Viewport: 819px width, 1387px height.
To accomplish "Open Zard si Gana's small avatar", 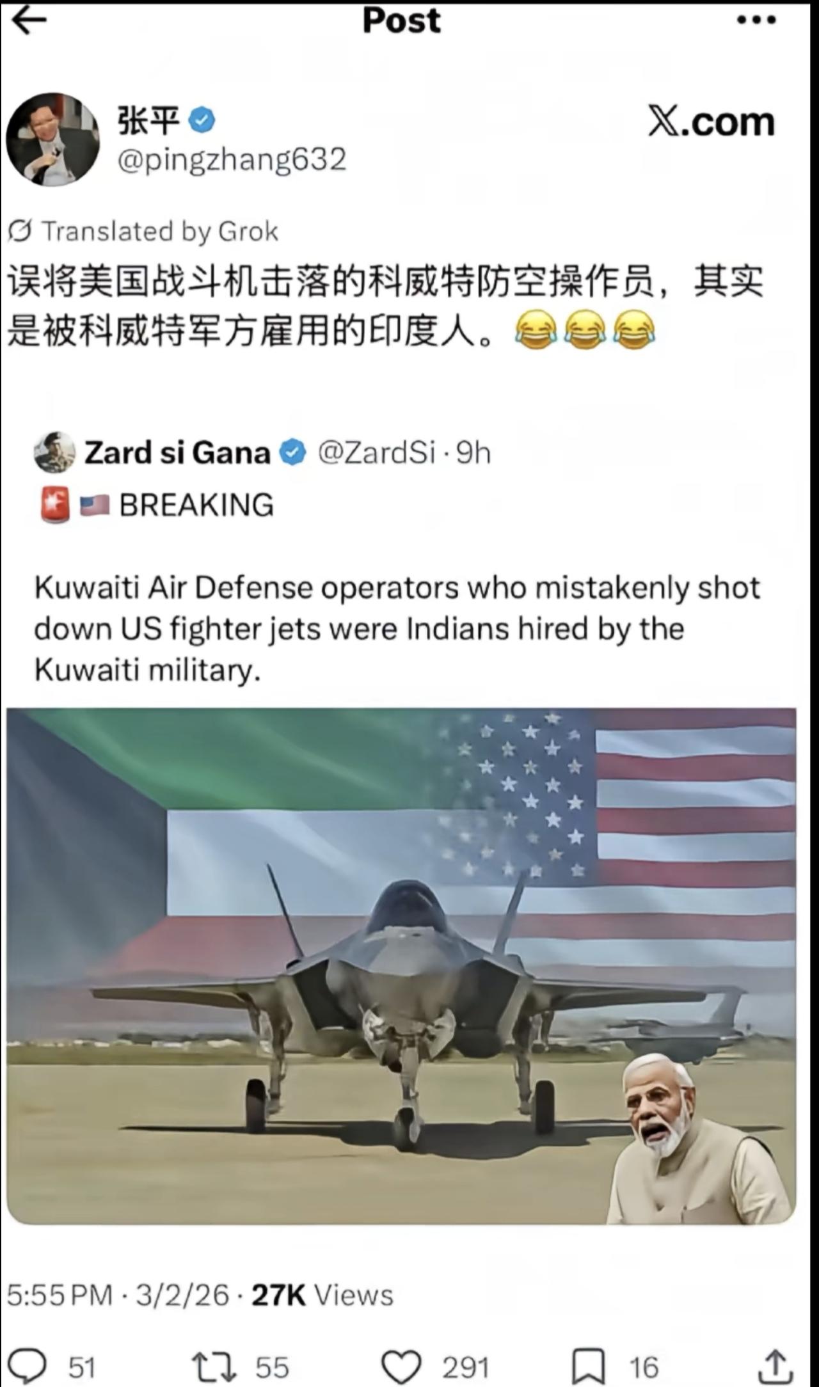I will (54, 452).
